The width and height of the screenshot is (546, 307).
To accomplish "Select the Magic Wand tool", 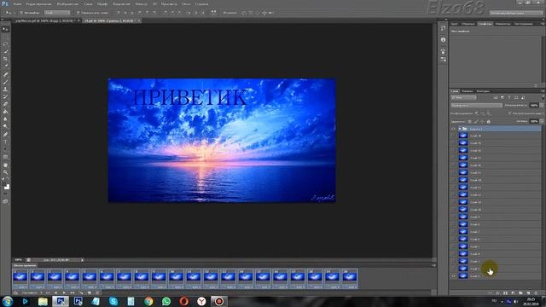I will [6, 51].
